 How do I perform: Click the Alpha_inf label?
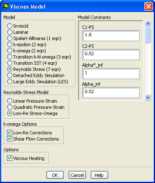coord(91,84)
